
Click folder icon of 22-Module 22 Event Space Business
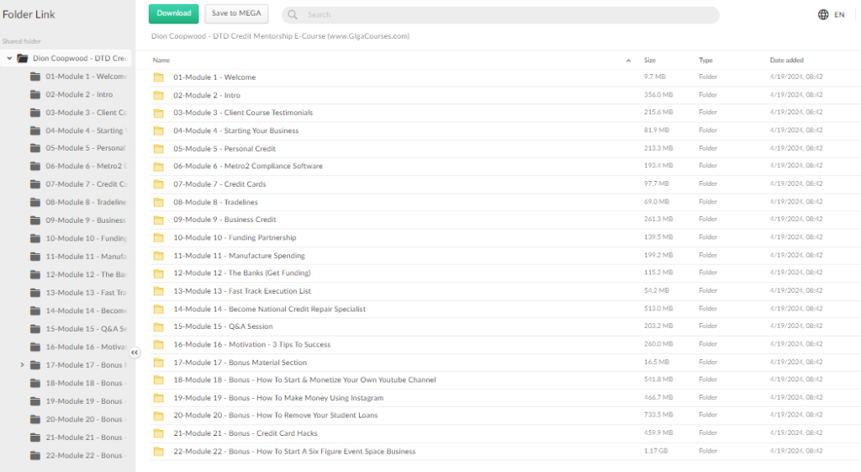[x=159, y=452]
